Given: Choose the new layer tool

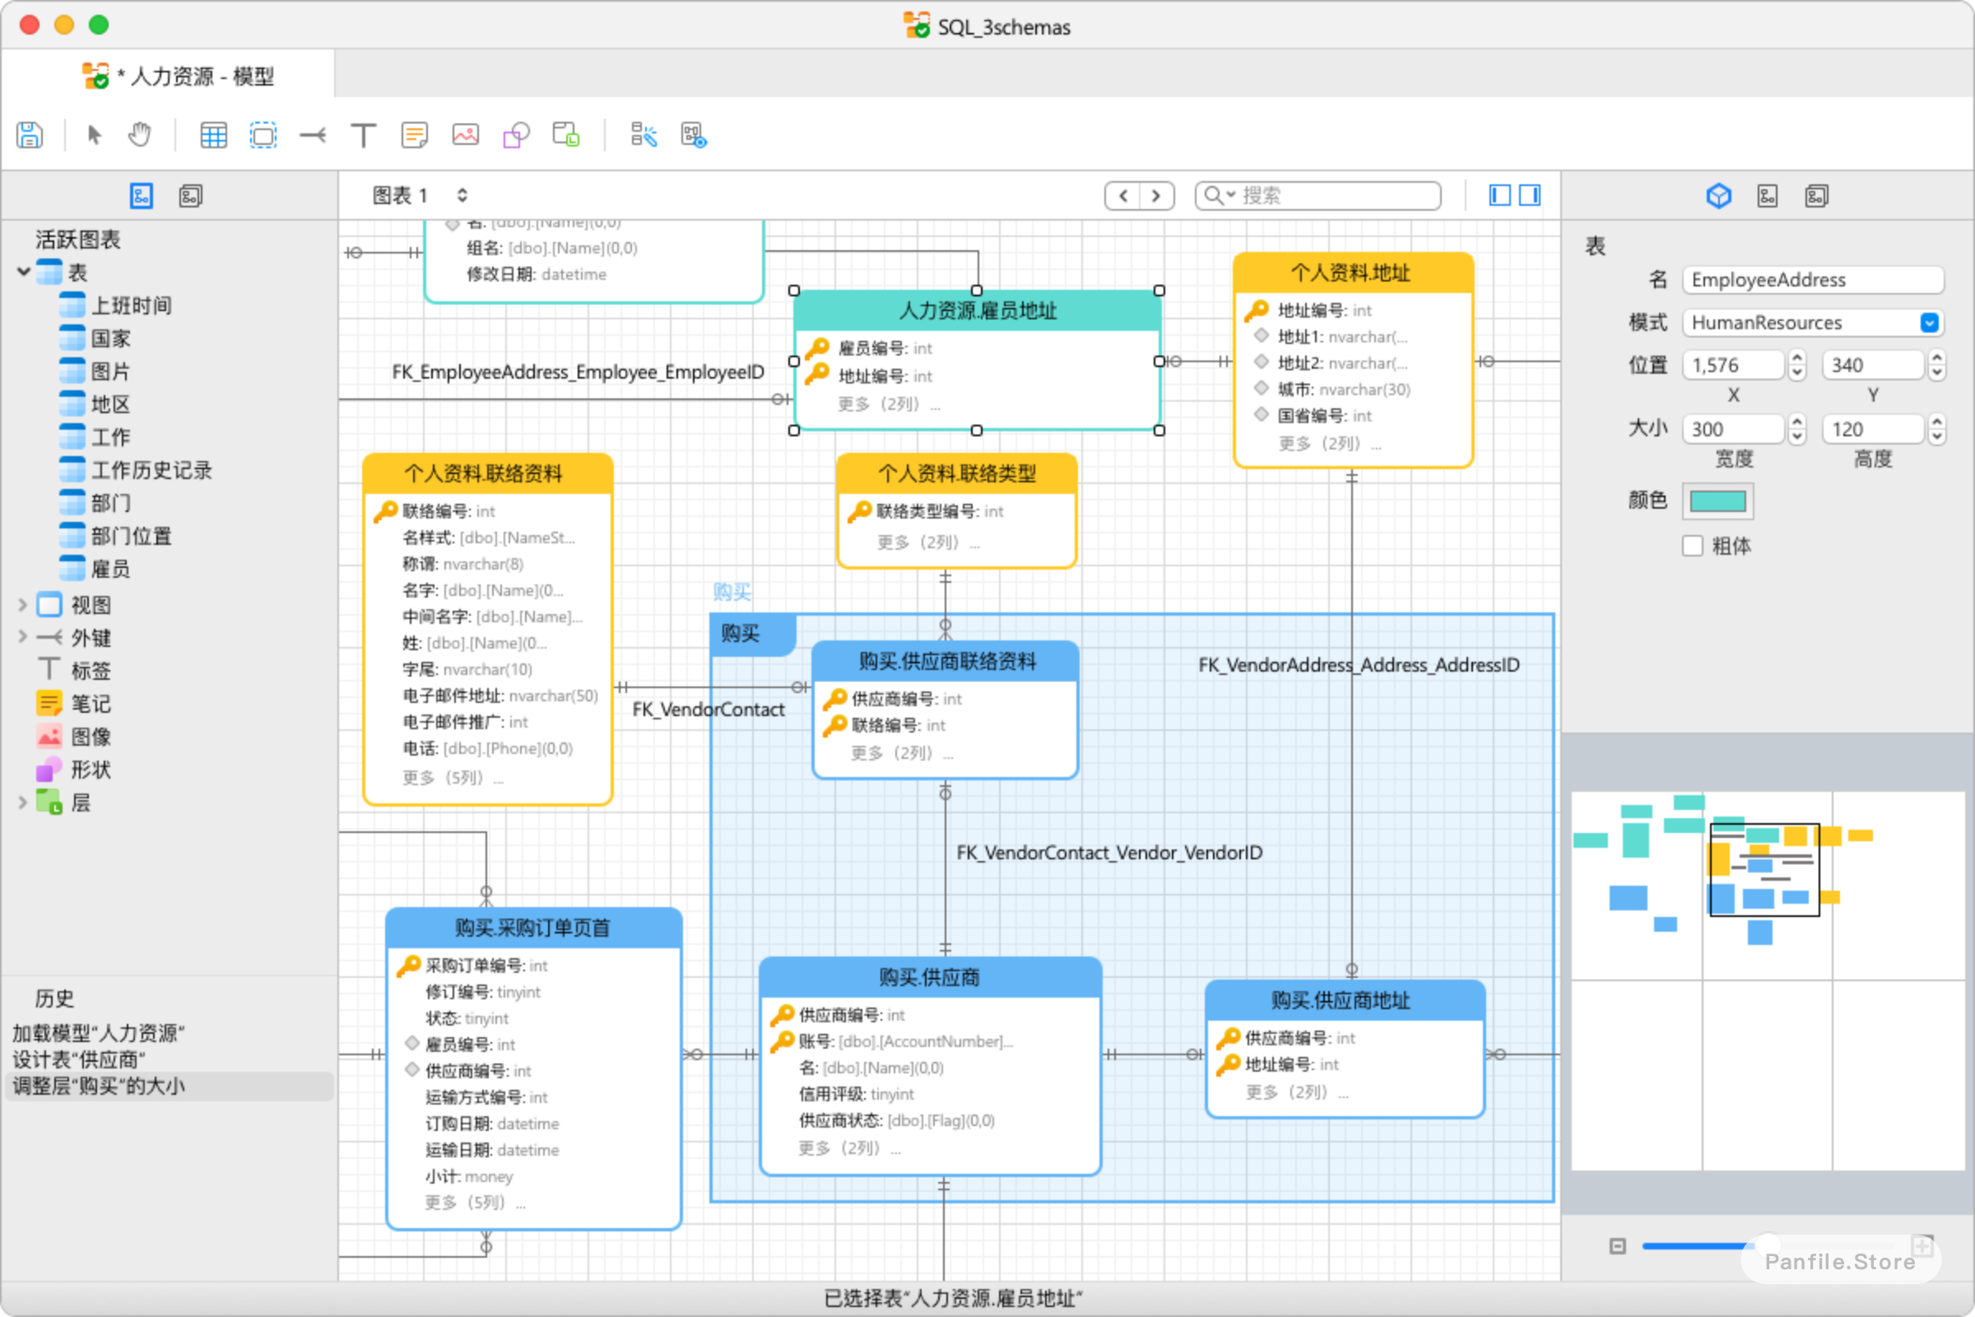Looking at the screenshot, I should pos(263,134).
